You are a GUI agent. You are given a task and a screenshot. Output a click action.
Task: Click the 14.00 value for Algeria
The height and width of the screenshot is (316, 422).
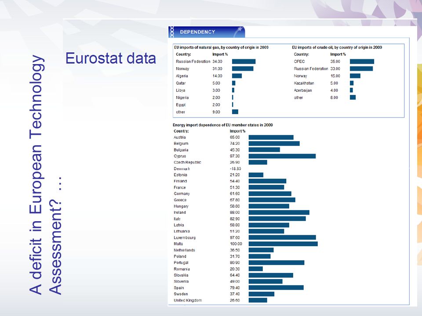pyautogui.click(x=218, y=76)
